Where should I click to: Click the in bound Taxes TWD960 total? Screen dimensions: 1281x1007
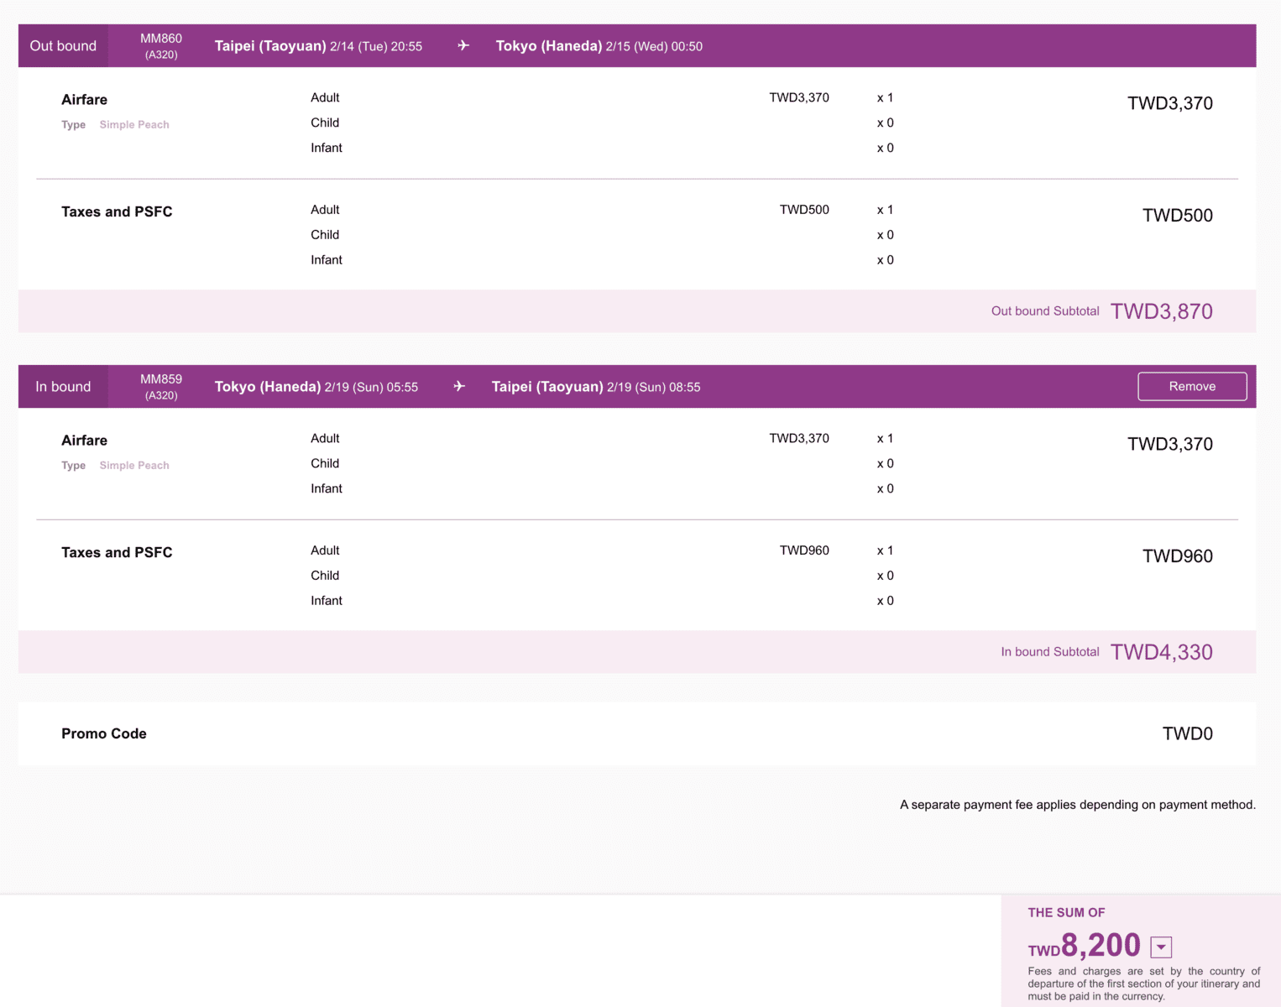[1178, 556]
